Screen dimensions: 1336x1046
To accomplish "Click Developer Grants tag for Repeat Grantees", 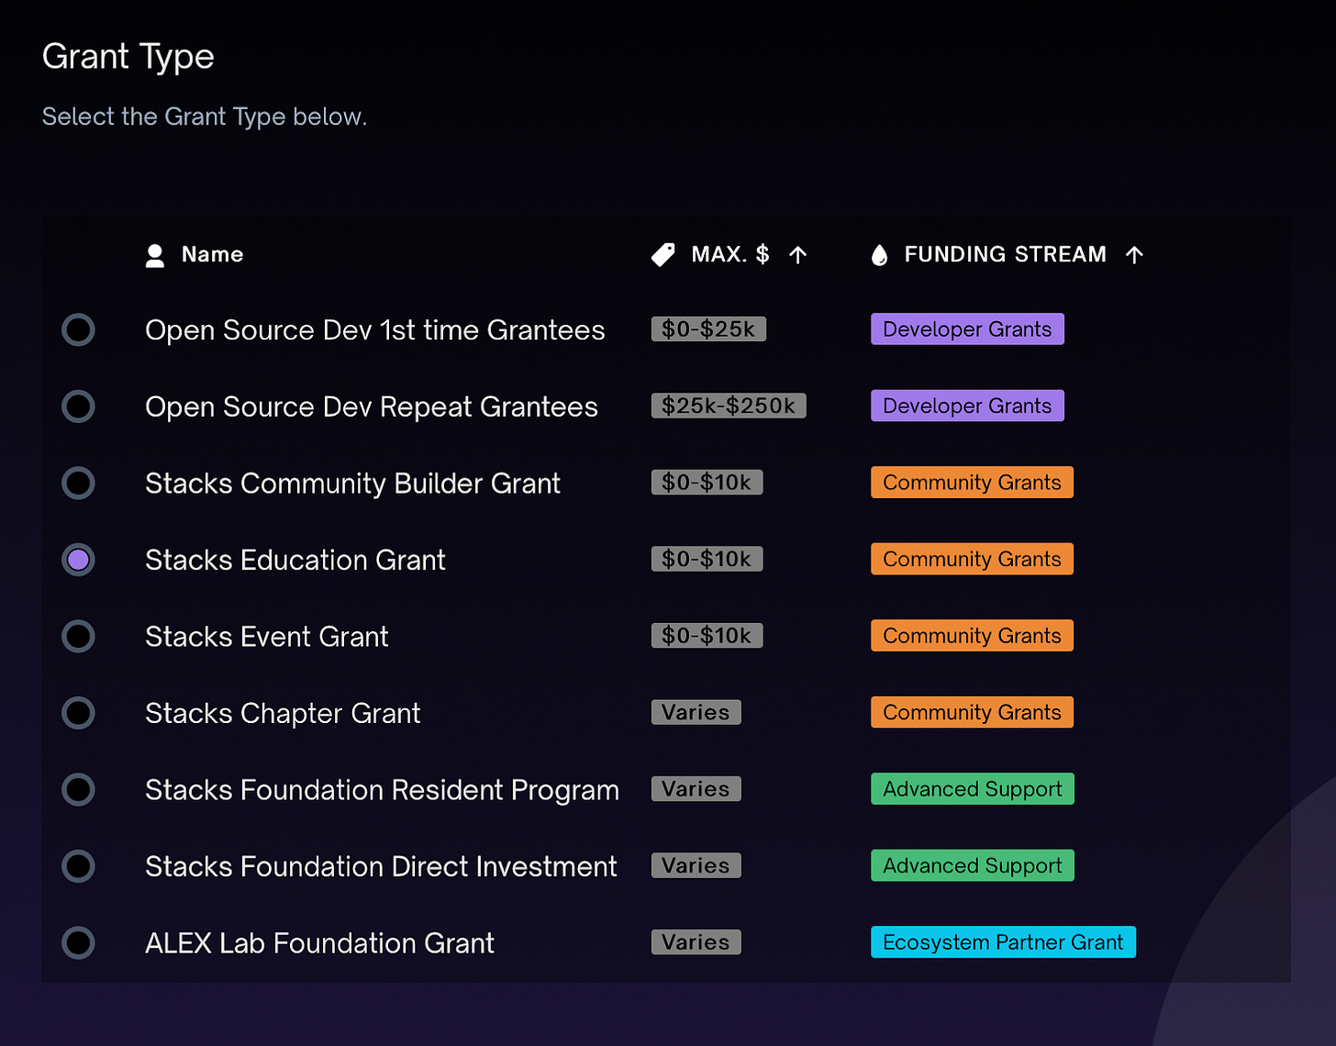I will pyautogui.click(x=967, y=406).
